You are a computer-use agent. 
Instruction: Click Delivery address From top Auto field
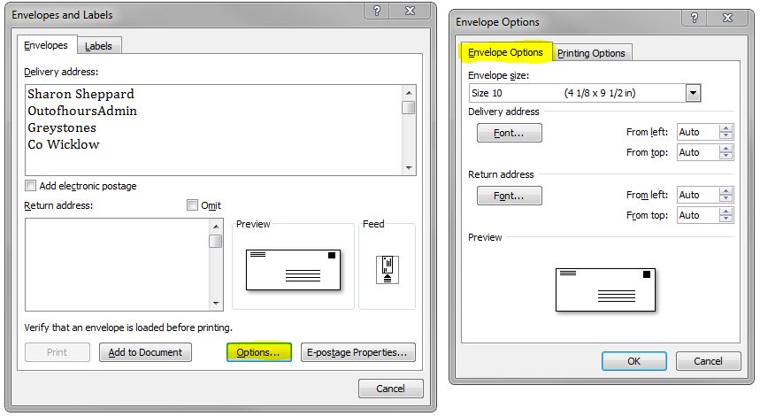tap(698, 152)
